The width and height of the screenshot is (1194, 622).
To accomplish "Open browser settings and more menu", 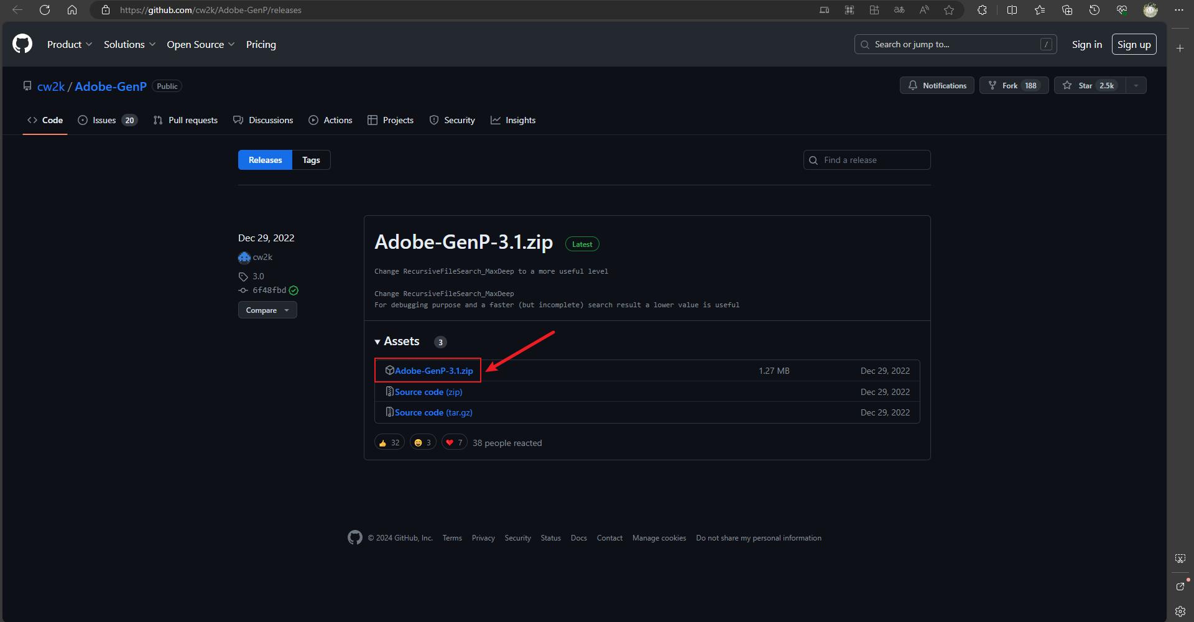I will 1178,10.
